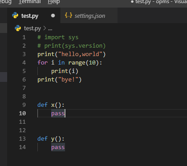Click the '# import sys' comment
Viewport: 187px width, 166px height.
pyautogui.click(x=58, y=37)
